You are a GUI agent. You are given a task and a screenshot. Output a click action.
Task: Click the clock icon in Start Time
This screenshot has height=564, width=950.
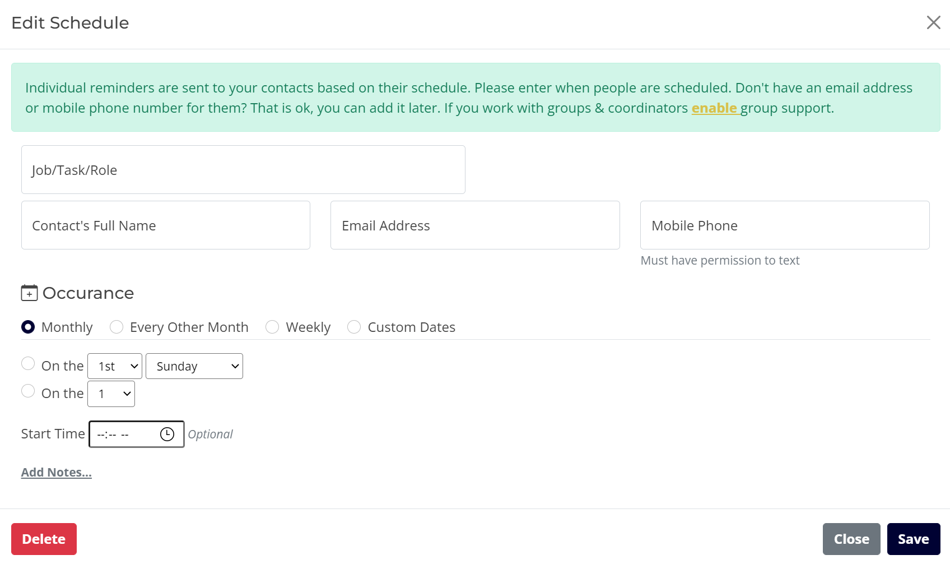click(167, 434)
